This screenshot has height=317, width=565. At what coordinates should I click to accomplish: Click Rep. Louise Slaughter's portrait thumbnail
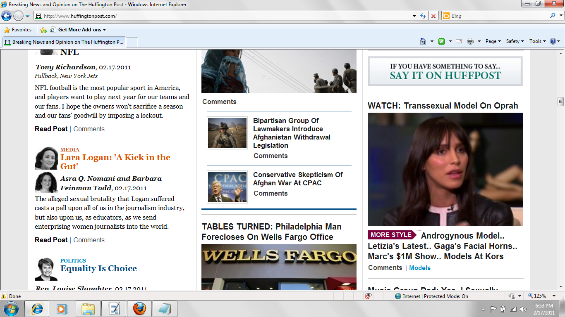46,269
